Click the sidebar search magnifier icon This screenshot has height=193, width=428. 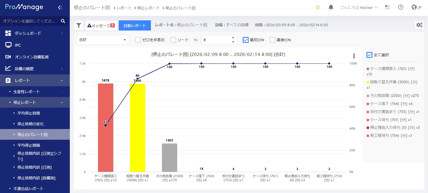(63, 21)
